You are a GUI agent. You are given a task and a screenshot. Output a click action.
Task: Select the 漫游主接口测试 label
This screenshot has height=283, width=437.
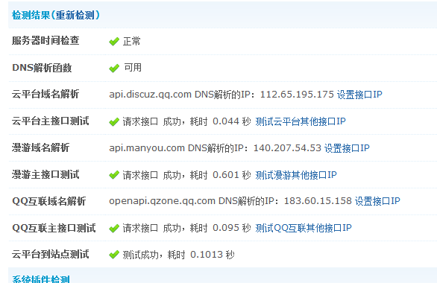pyautogui.click(x=45, y=174)
